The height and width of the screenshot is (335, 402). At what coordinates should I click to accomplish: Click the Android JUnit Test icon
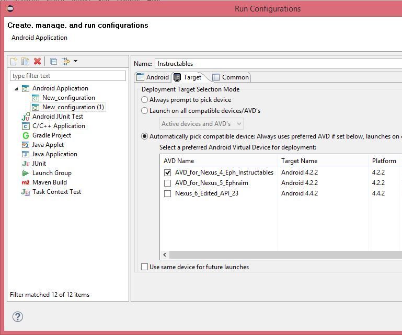(26, 117)
